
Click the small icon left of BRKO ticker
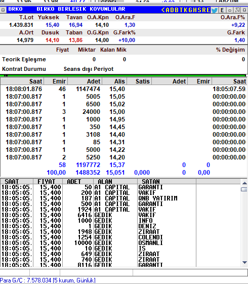coord(3,10)
